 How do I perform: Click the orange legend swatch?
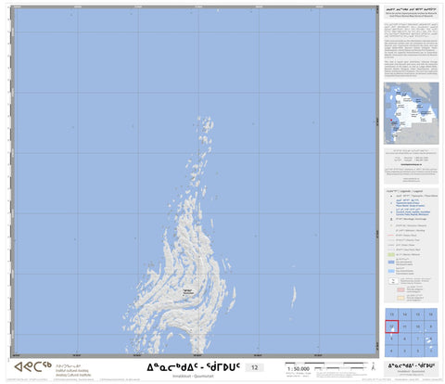400,298
